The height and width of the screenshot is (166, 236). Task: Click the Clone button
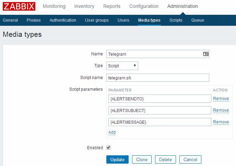[142, 159]
